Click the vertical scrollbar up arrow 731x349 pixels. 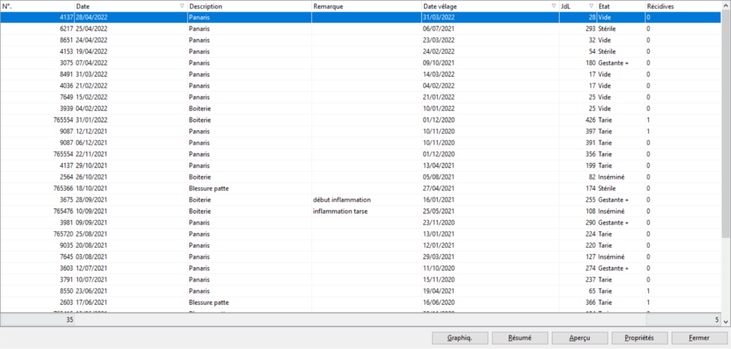pyautogui.click(x=725, y=6)
